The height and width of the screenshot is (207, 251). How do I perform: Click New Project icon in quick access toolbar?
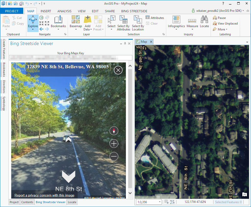coord(10,3)
